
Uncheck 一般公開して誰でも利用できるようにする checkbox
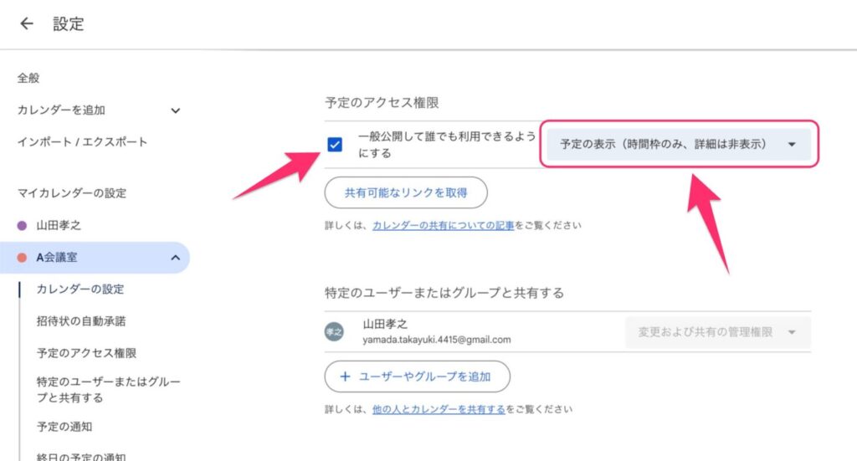click(335, 145)
